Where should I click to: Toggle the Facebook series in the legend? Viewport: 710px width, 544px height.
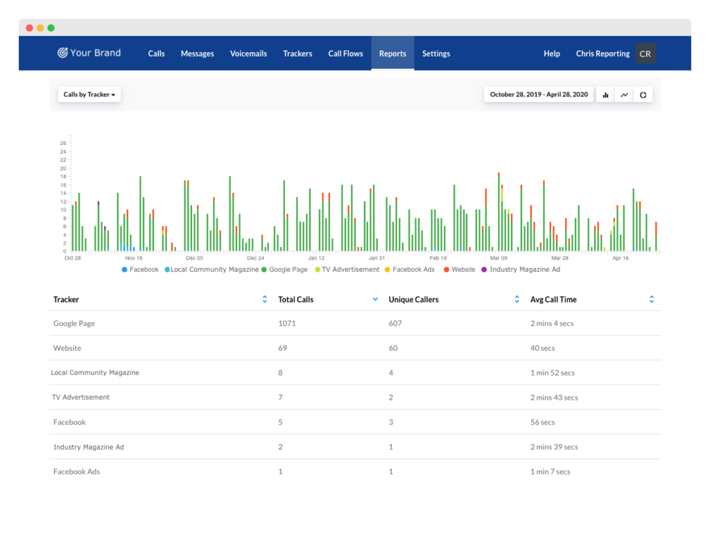coord(140,269)
